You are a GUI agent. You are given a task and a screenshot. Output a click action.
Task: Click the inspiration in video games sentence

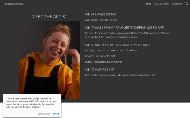(120, 75)
